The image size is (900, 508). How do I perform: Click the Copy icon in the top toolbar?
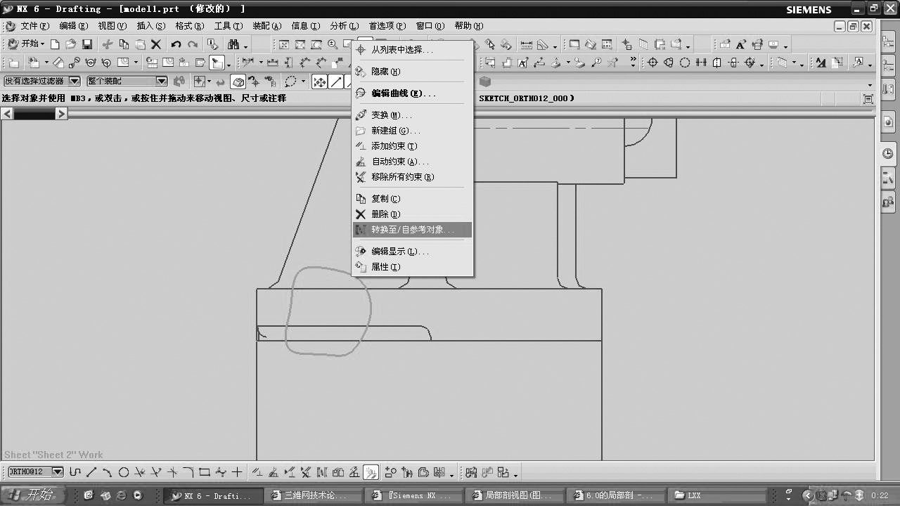pyautogui.click(x=124, y=44)
